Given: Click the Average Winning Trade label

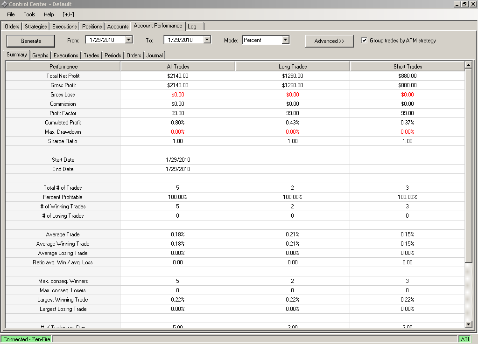Looking at the screenshot, I should pos(63,244).
